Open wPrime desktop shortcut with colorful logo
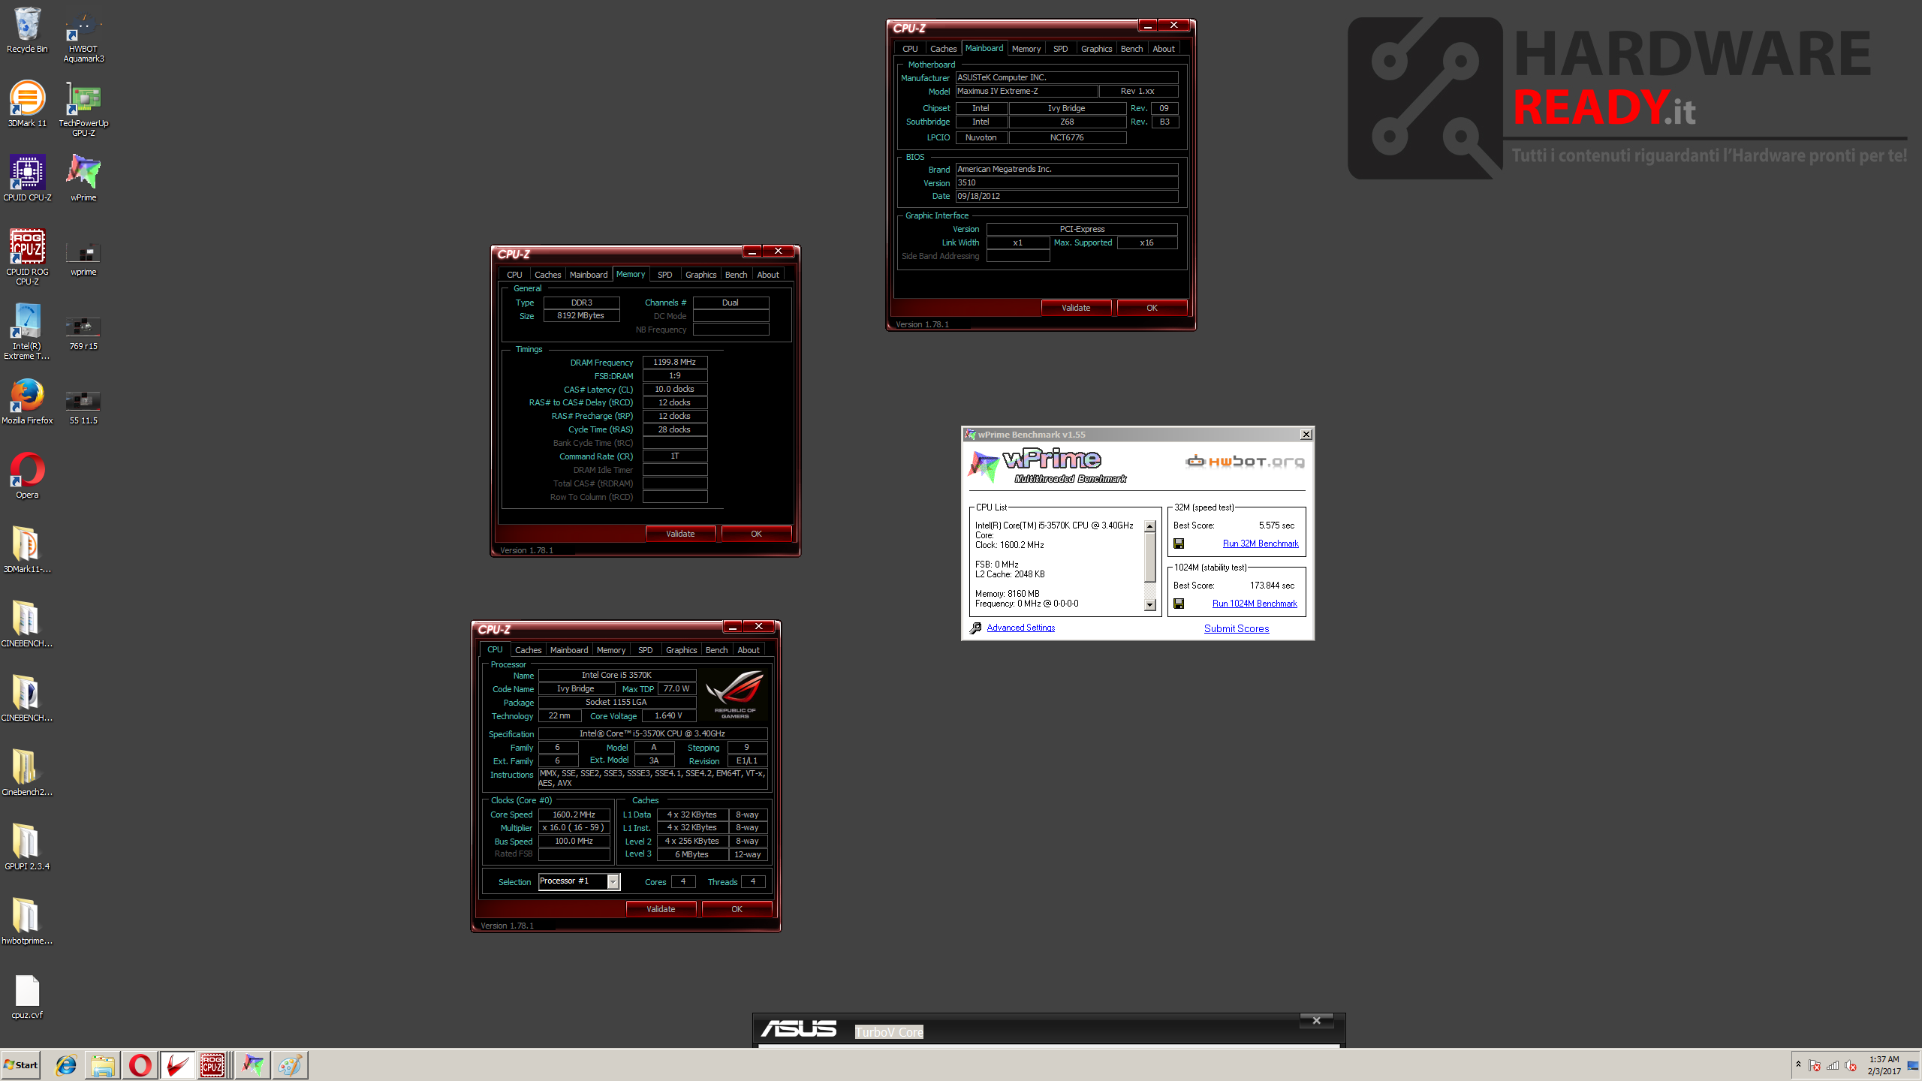Screen dimensions: 1922x1081 coord(83,179)
